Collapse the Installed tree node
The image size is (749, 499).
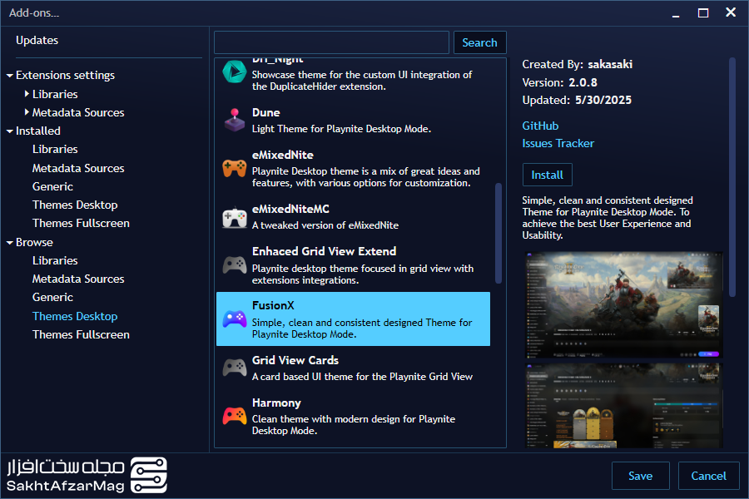(x=9, y=131)
